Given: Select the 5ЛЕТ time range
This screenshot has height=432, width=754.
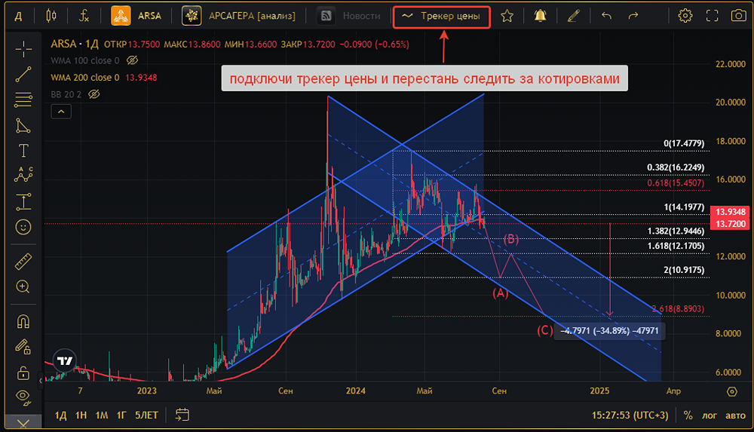Looking at the screenshot, I should coord(146,415).
